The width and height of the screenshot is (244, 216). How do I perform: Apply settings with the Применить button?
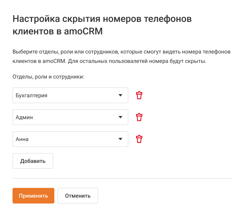(x=33, y=196)
